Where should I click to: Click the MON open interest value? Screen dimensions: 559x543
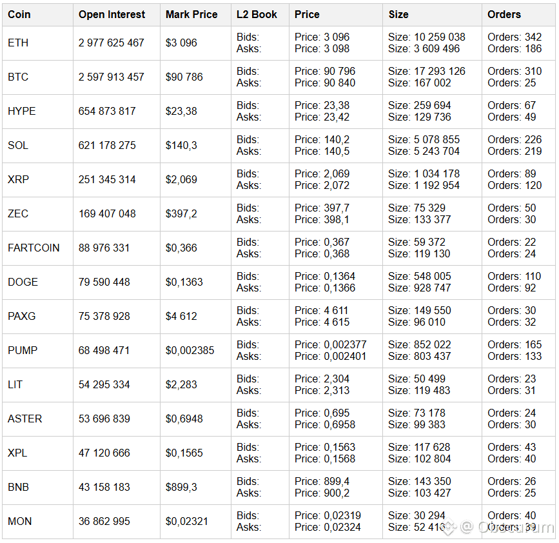(104, 521)
